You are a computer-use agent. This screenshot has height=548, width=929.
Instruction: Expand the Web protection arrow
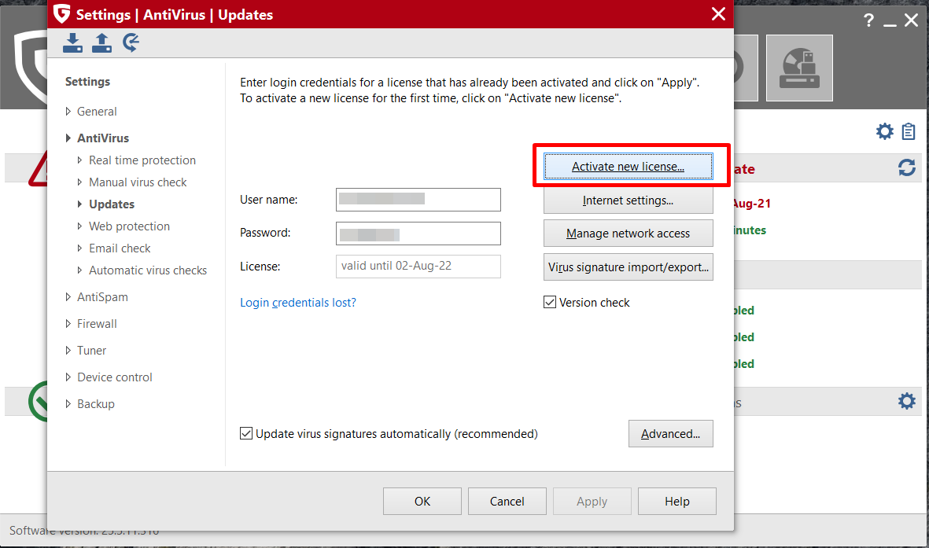(80, 226)
